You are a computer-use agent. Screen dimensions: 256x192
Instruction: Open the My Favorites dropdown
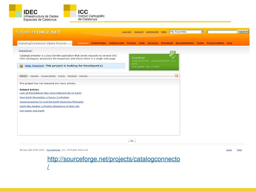point(187,32)
